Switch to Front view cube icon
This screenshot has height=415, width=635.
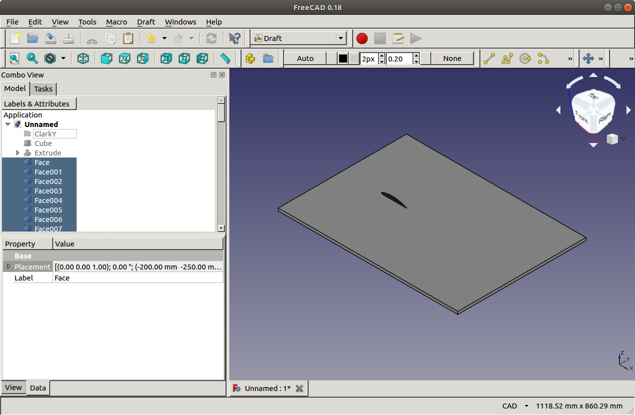pos(107,58)
